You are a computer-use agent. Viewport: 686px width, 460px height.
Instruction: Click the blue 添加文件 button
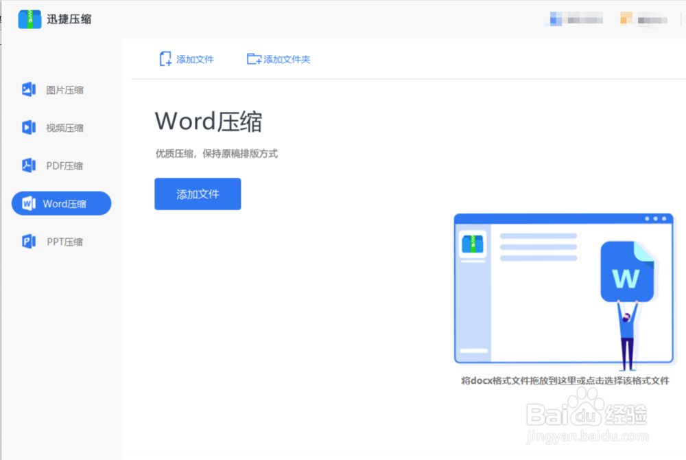pyautogui.click(x=198, y=194)
